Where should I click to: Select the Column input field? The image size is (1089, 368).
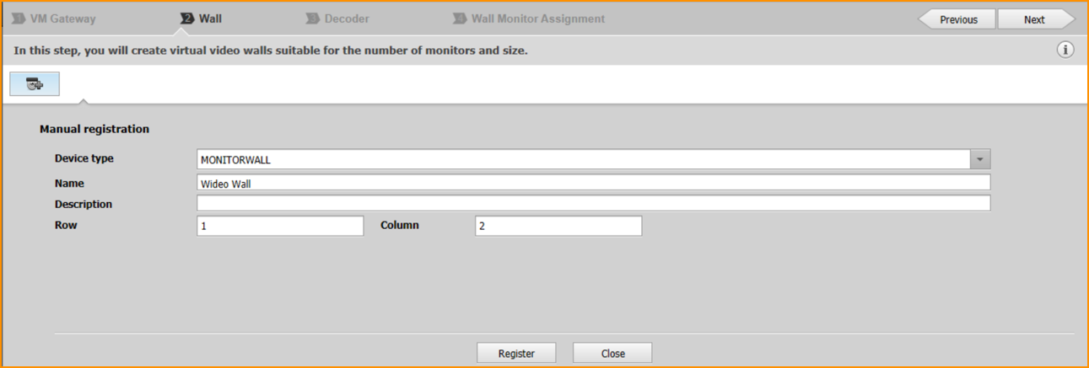click(x=558, y=226)
